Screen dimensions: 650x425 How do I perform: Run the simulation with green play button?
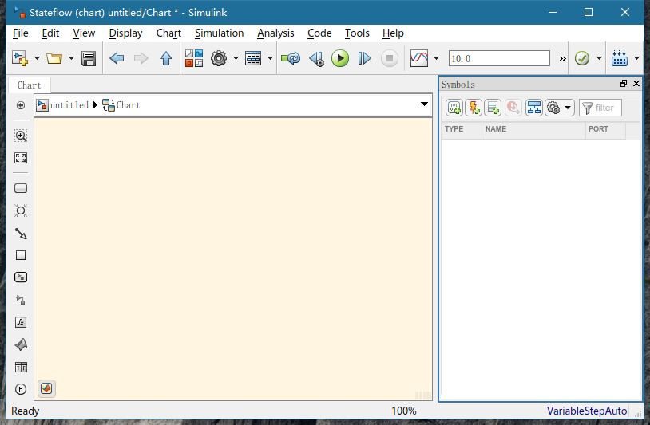340,58
